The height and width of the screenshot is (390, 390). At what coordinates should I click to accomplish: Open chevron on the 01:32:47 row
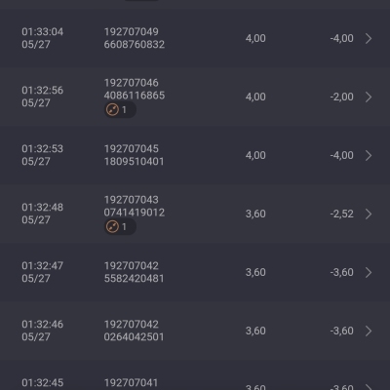click(x=369, y=272)
